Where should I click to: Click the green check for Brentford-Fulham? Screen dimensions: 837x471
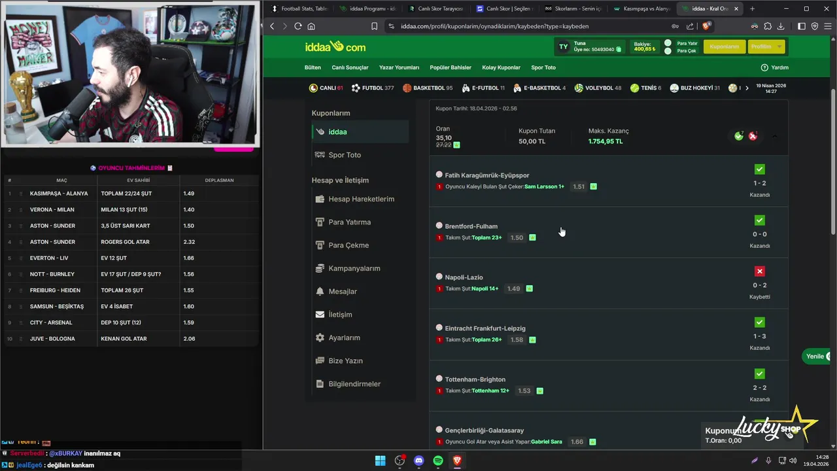click(x=759, y=220)
